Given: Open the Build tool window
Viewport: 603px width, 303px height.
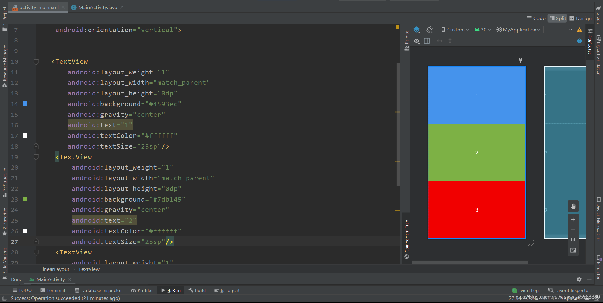Looking at the screenshot, I should point(197,290).
